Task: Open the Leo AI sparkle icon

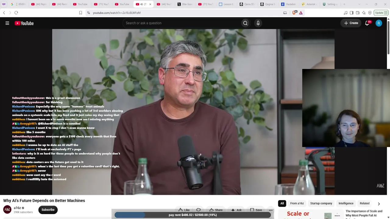Action: coord(364,13)
